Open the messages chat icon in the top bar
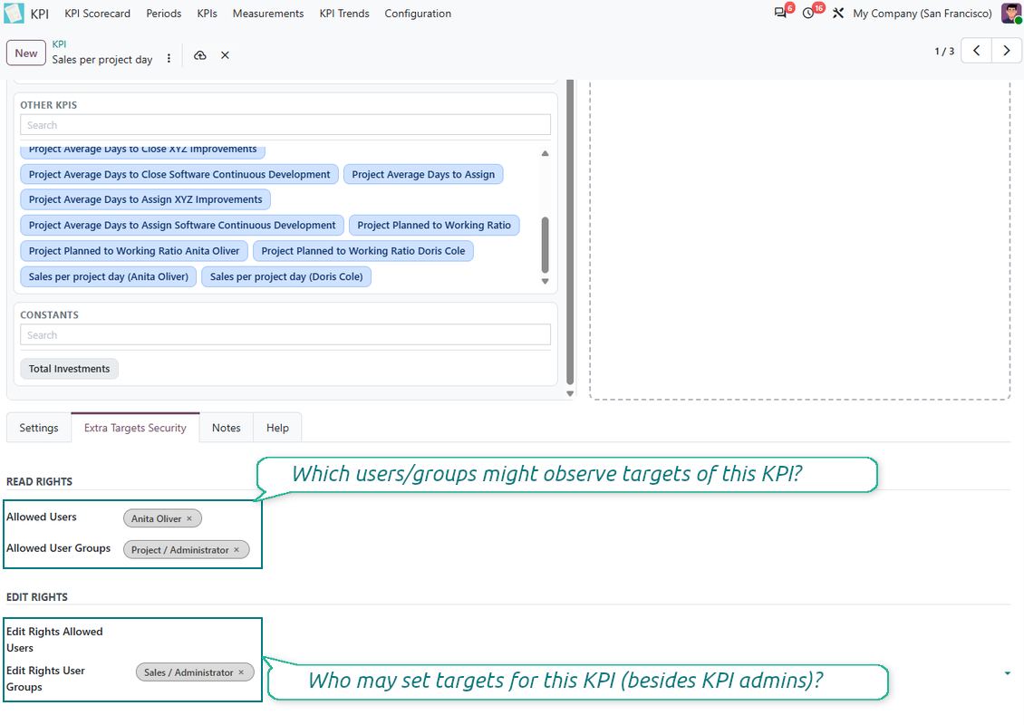The width and height of the screenshot is (1024, 725). coord(779,13)
